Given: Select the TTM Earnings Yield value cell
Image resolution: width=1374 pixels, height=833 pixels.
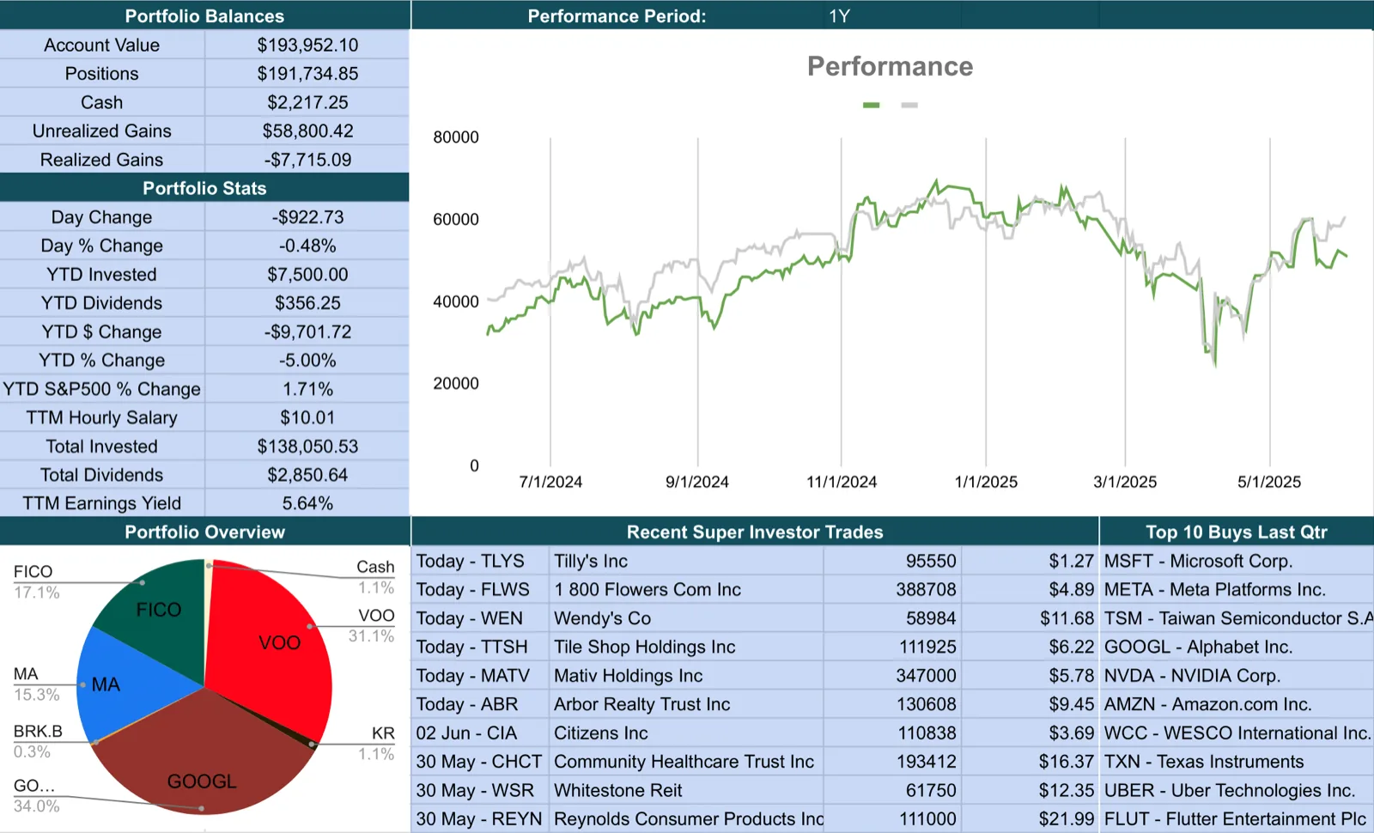Looking at the screenshot, I should tap(307, 503).
